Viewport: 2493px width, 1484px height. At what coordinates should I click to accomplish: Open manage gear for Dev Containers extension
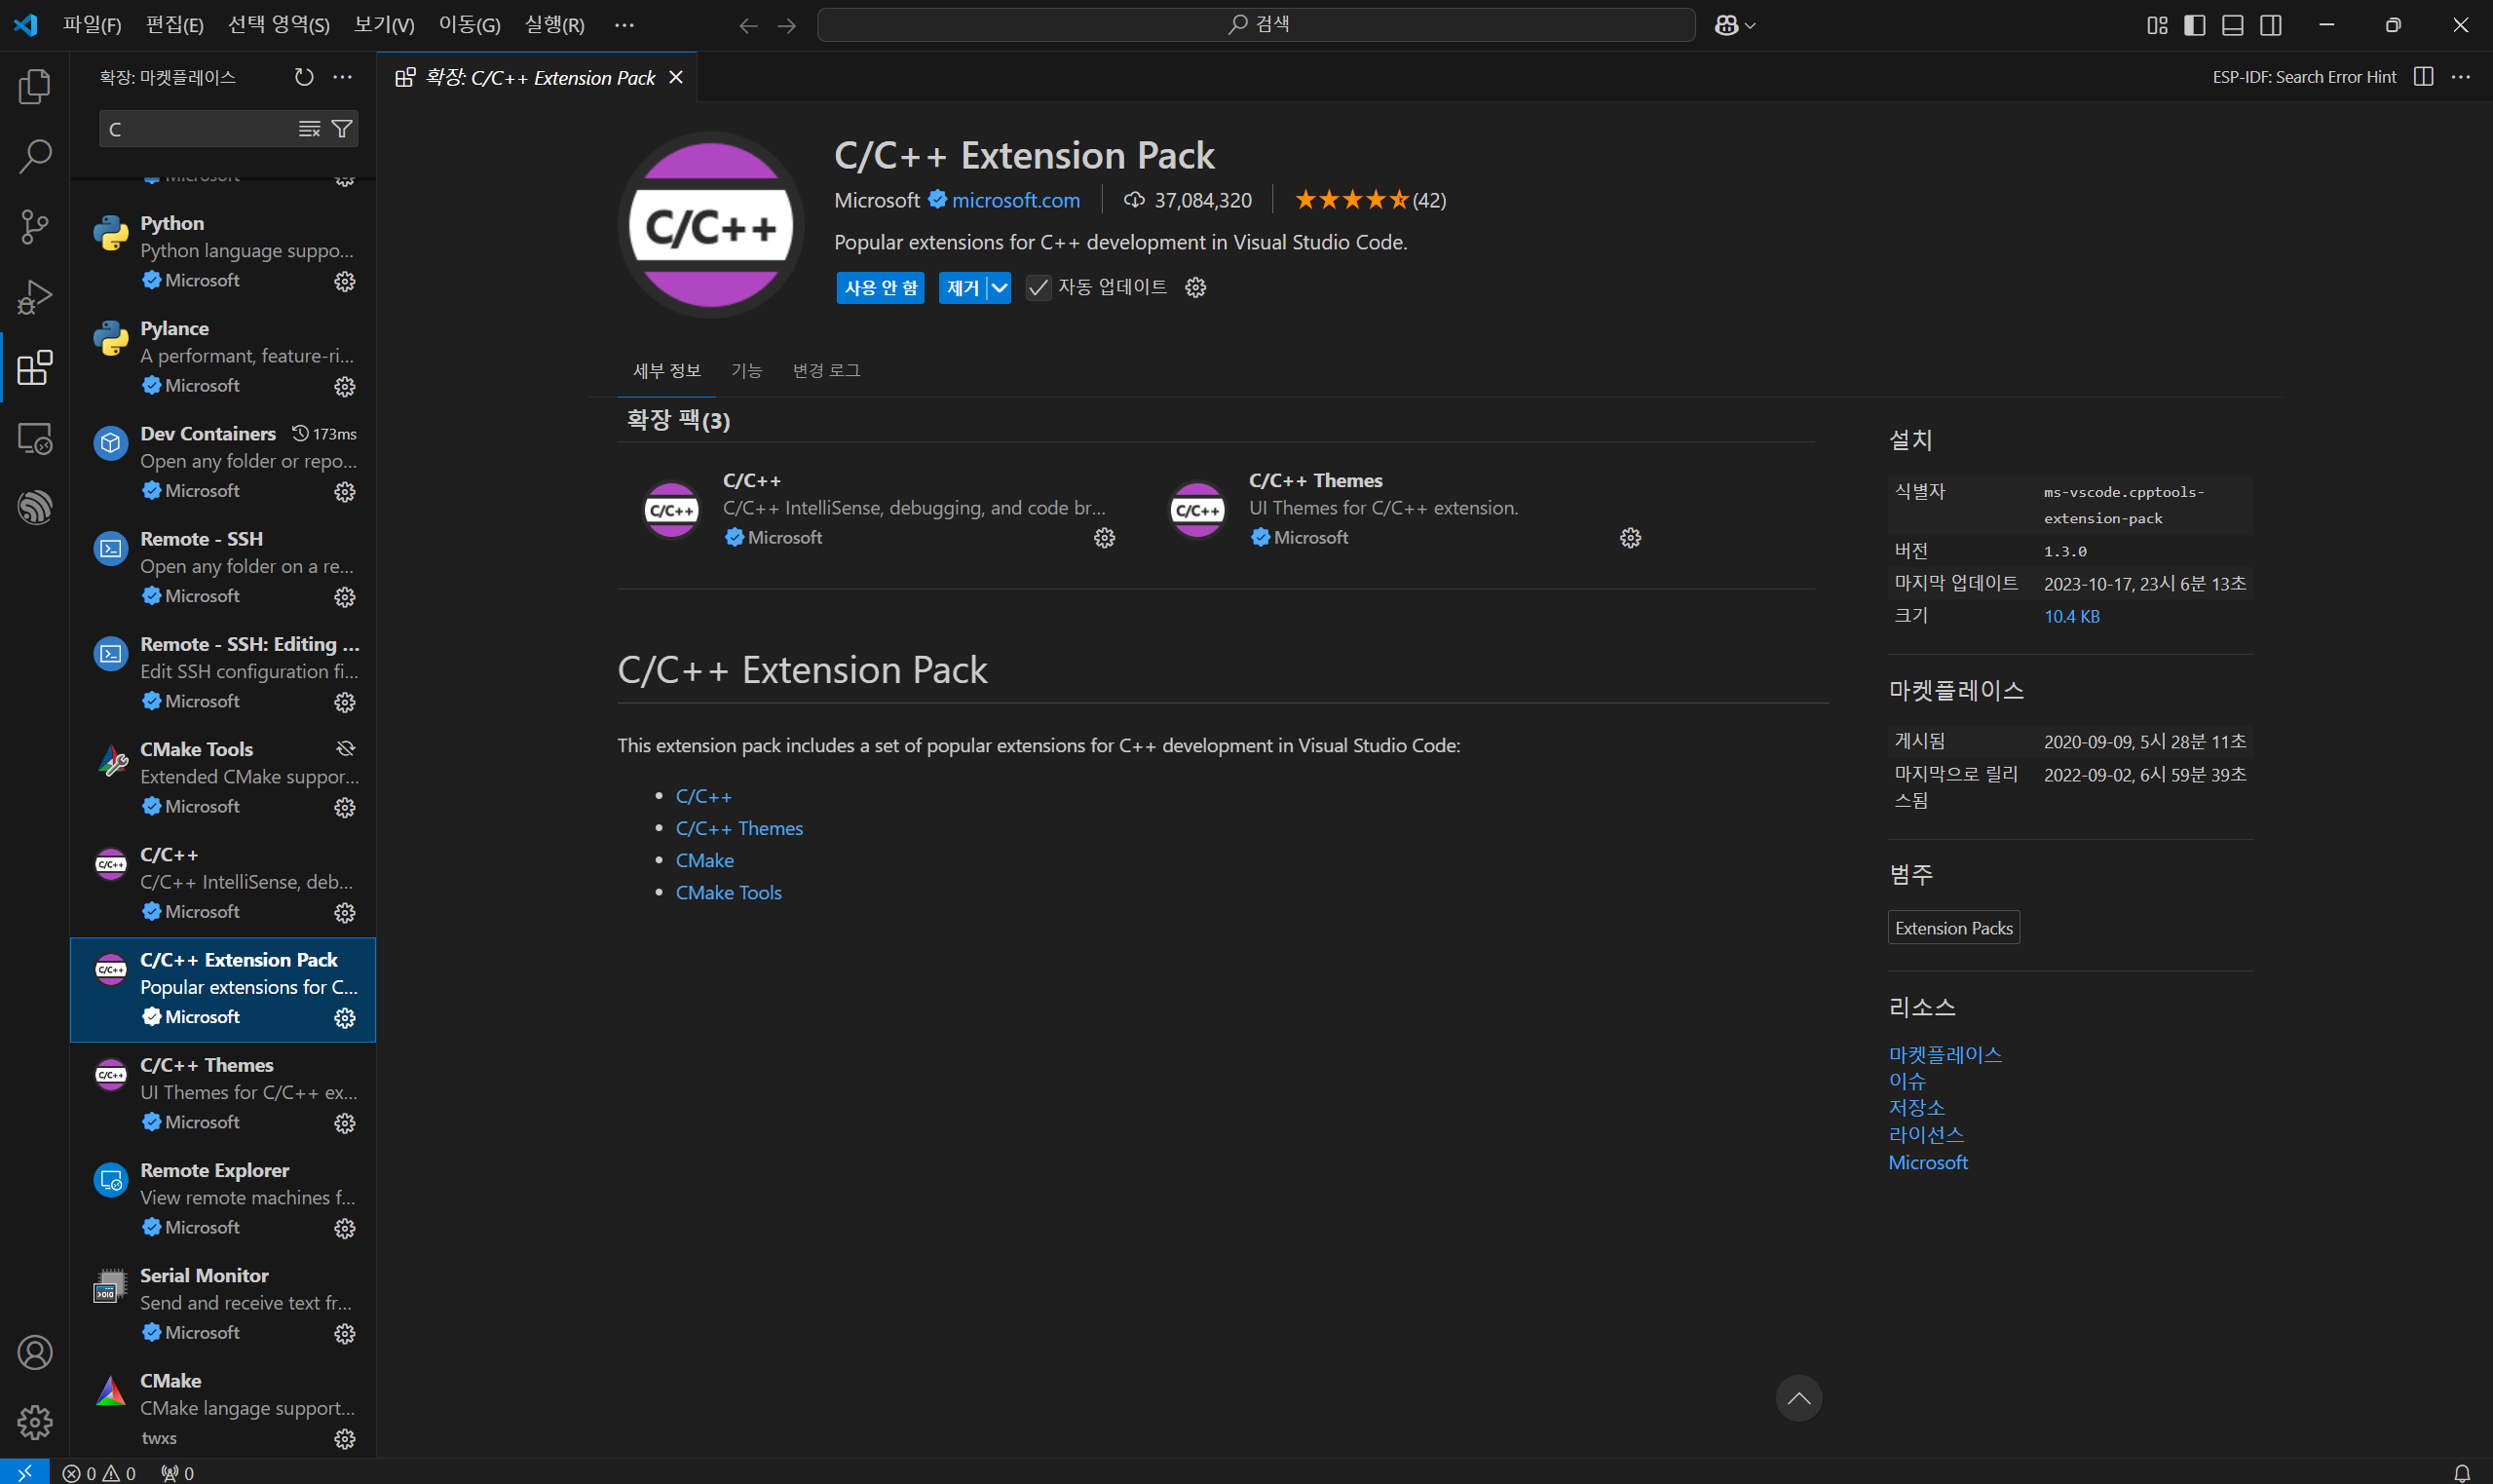click(x=345, y=491)
